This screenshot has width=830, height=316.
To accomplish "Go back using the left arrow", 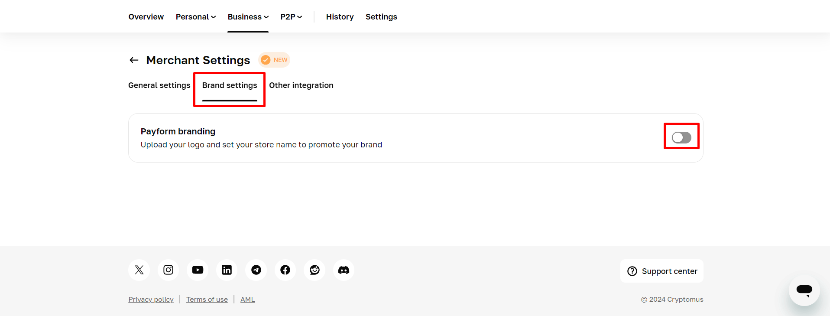I will (x=134, y=60).
